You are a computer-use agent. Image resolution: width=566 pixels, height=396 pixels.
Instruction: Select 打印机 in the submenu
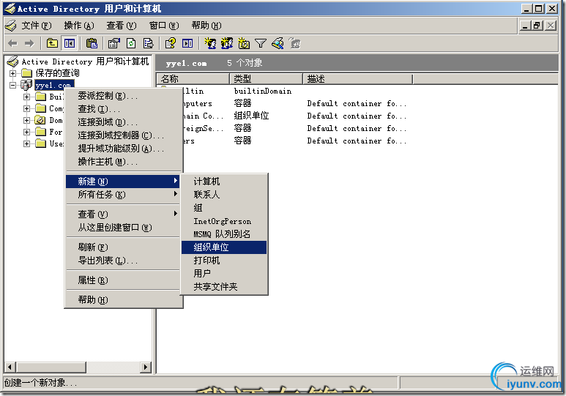[224, 261]
